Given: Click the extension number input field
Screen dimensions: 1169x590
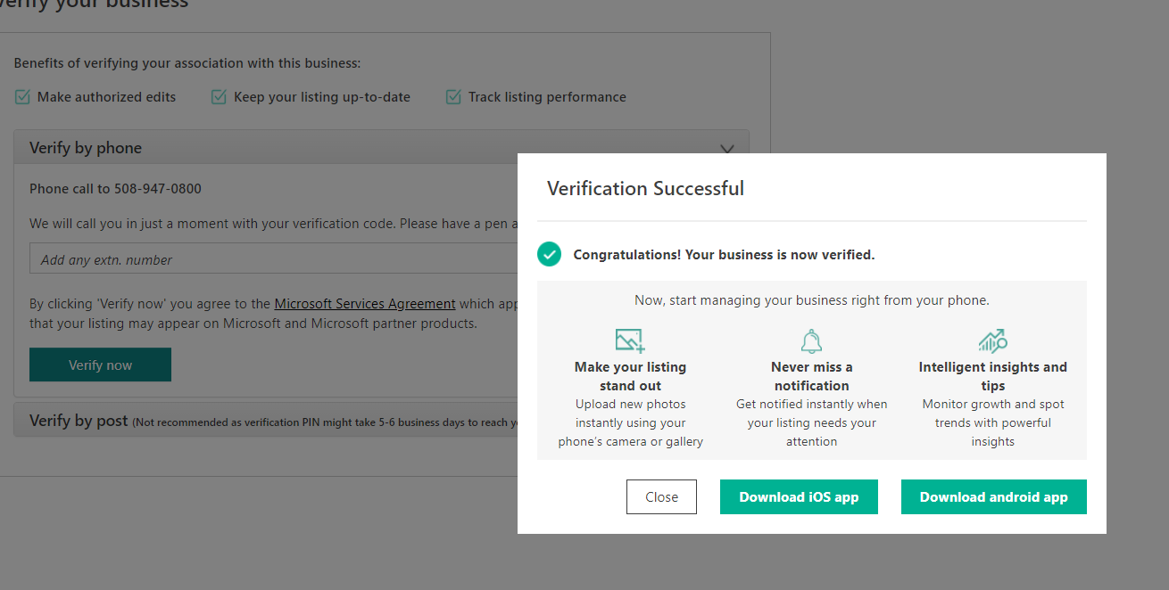Looking at the screenshot, I should point(274,258).
